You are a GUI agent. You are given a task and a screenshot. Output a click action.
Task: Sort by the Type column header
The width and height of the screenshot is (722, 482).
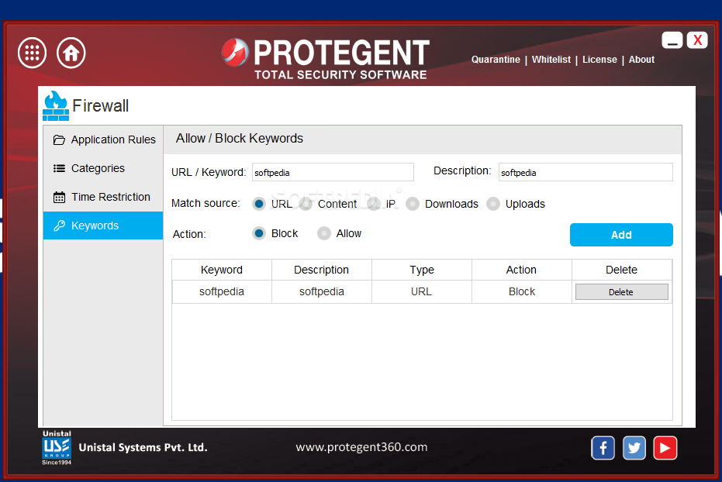422,270
